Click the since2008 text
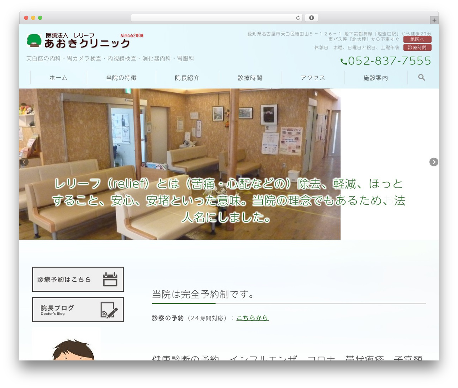Image resolution: width=458 pixels, height=388 pixels. pyautogui.click(x=132, y=35)
